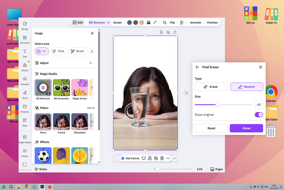Click the lock icon above the canvas

point(161,32)
